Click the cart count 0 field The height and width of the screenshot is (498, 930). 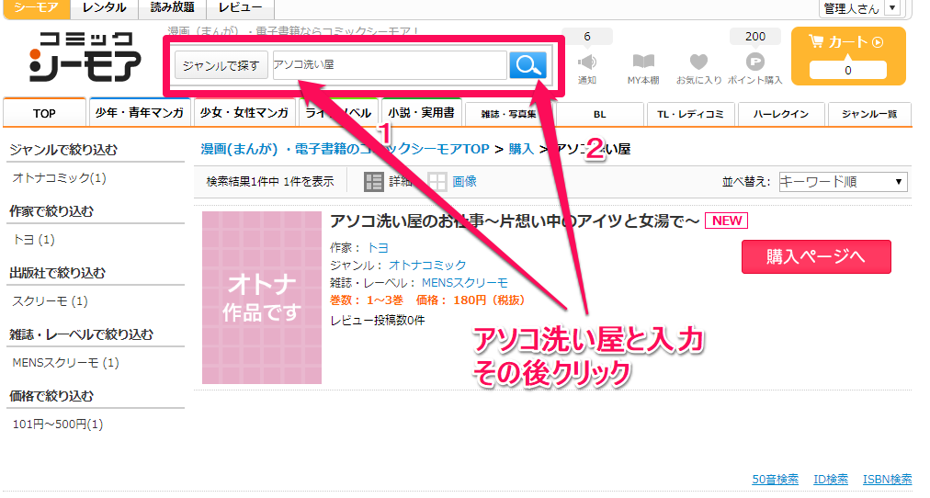tap(848, 70)
